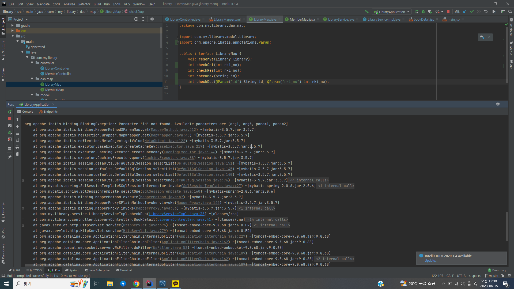Clear the console output with trash icon

17,154
